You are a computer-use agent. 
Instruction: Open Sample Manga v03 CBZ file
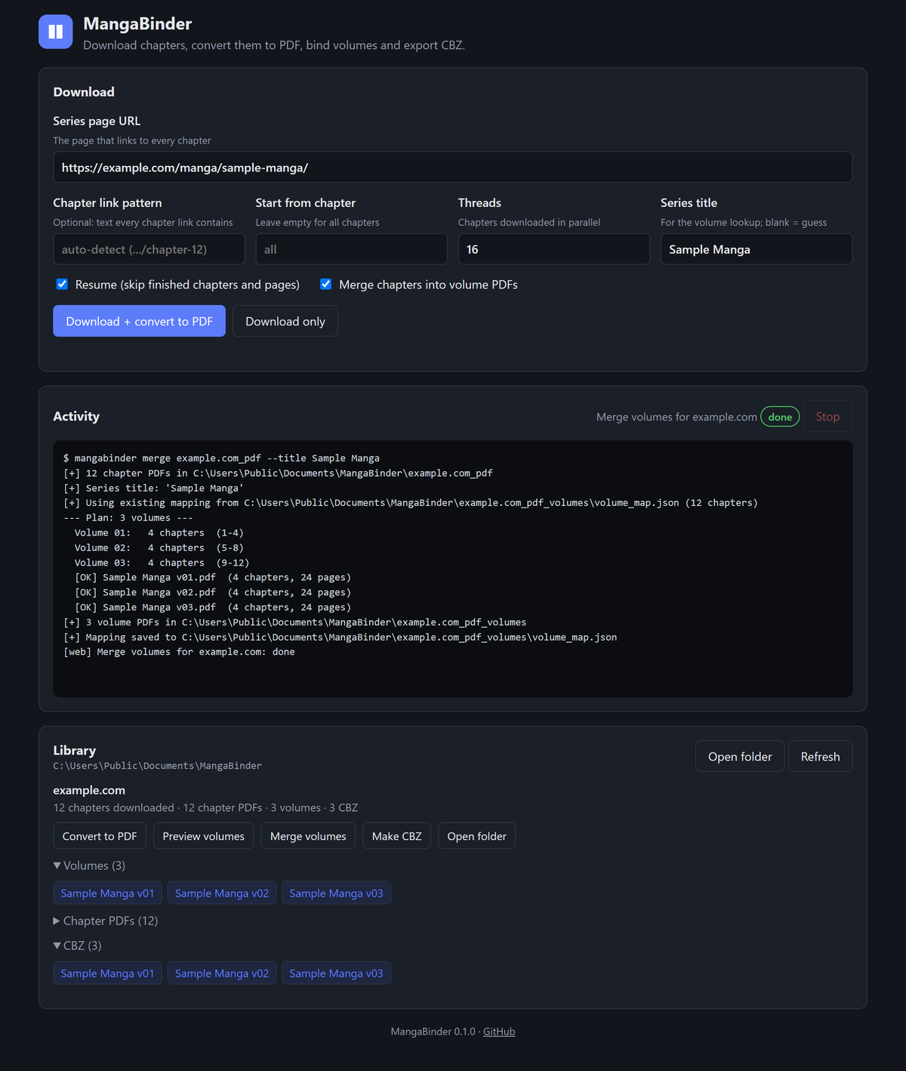[336, 973]
